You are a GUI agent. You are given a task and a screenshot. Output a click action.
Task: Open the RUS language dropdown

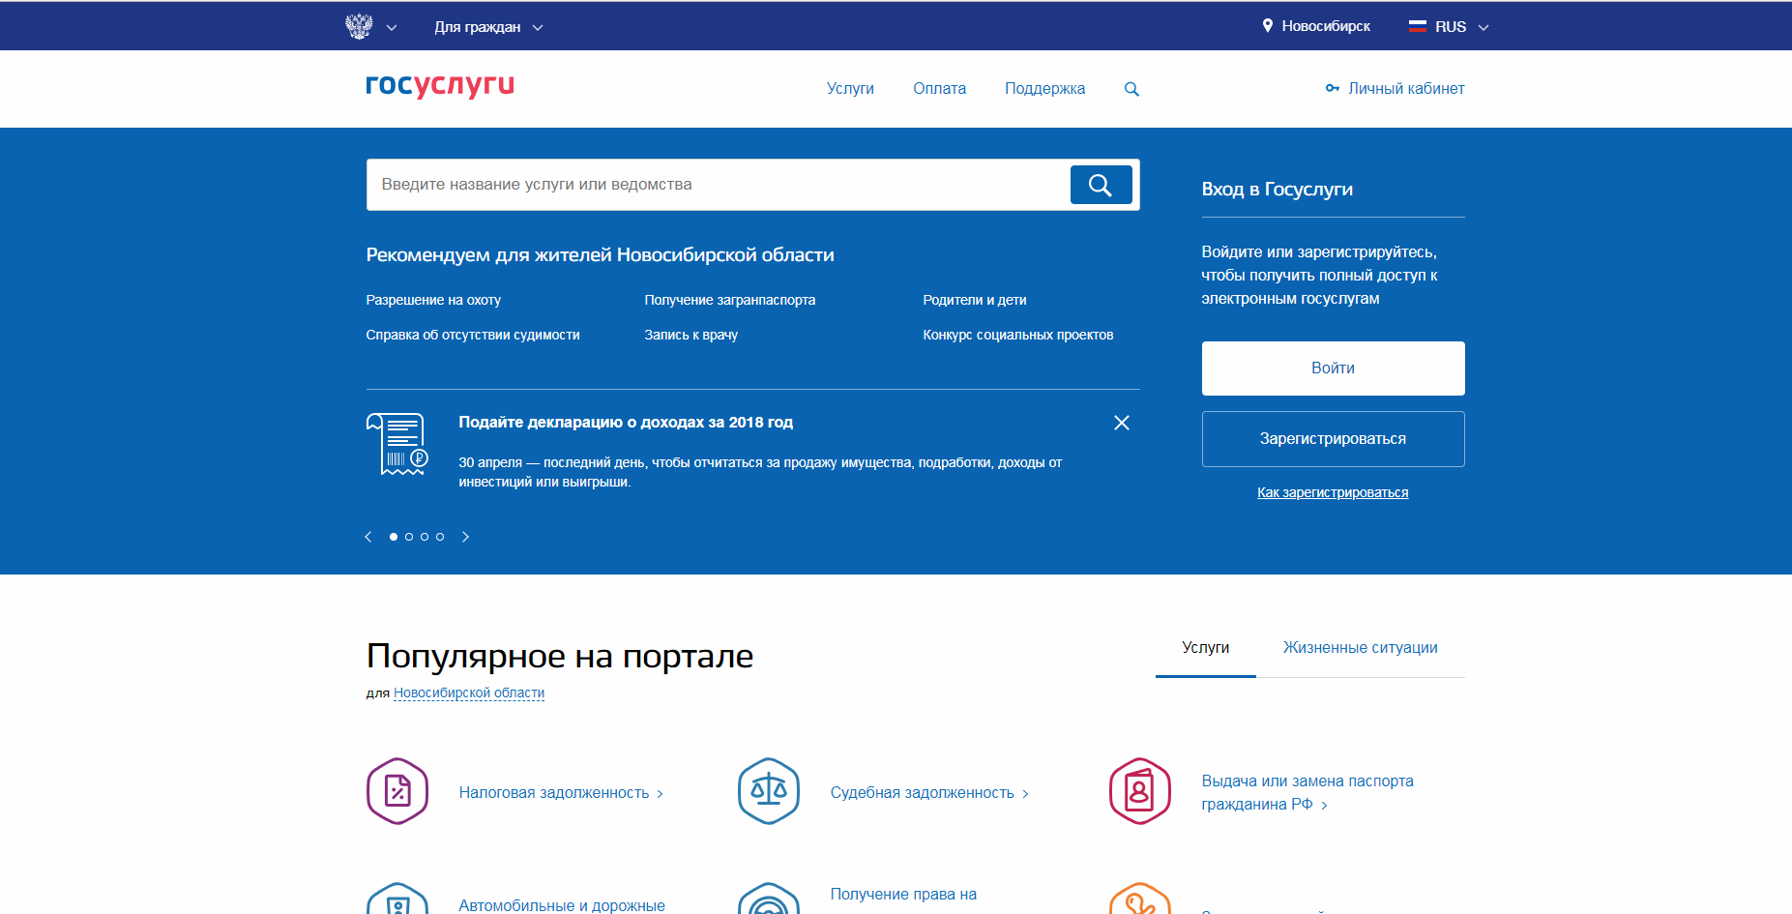(1462, 27)
